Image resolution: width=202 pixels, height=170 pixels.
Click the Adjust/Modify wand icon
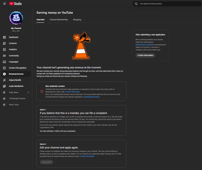[4, 80]
